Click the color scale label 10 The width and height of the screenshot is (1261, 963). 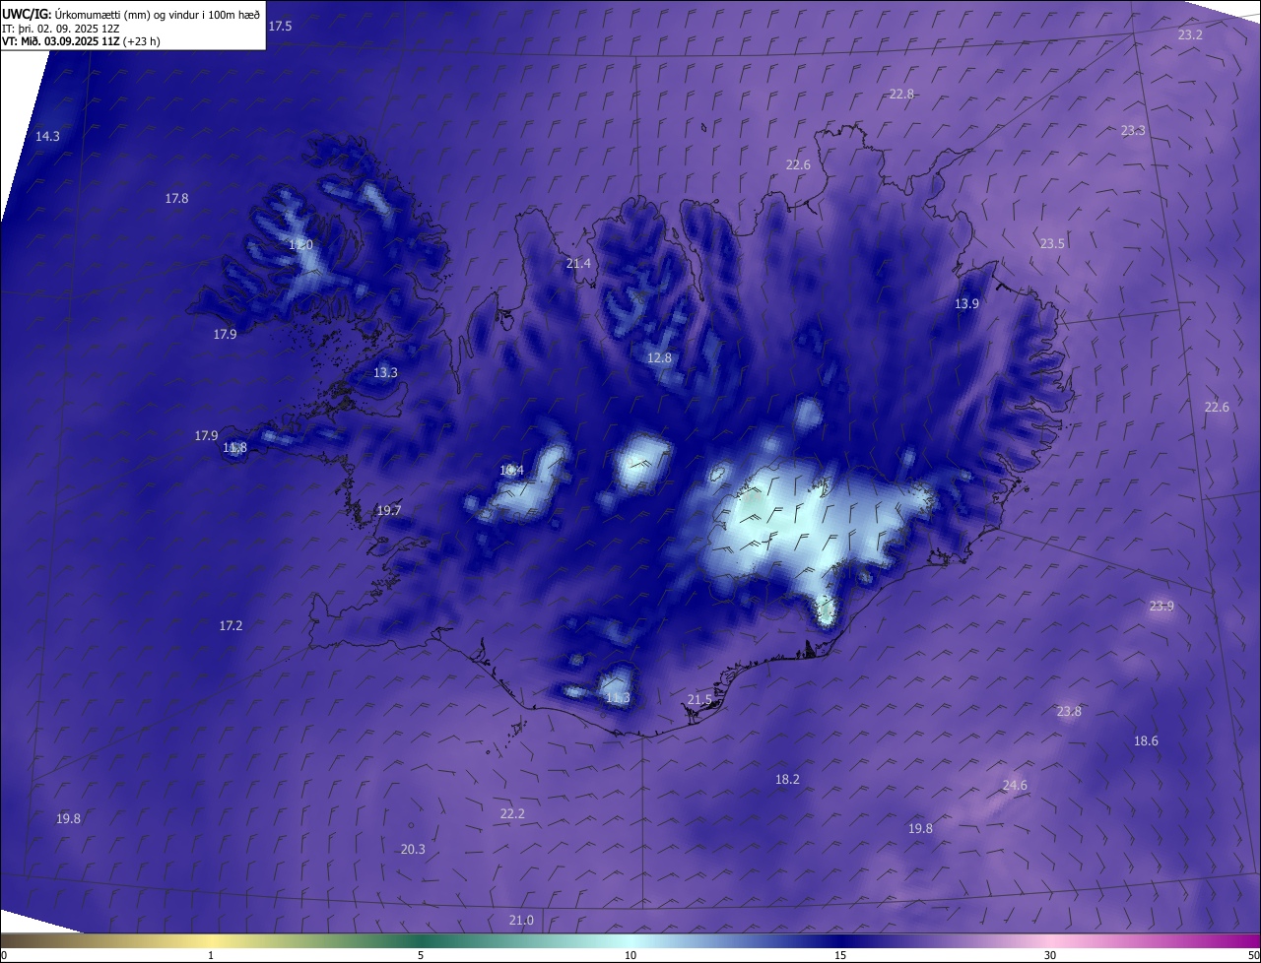coord(630,955)
